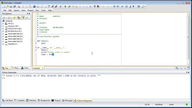The image size is (192, 108).
Task: Click the Insert mode status indicator
Action: [x=171, y=104]
